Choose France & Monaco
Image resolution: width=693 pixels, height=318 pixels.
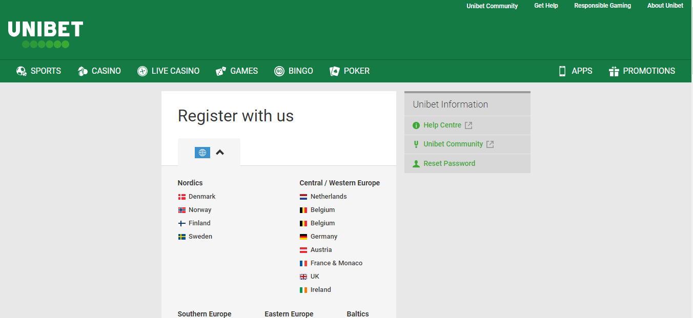pos(336,263)
